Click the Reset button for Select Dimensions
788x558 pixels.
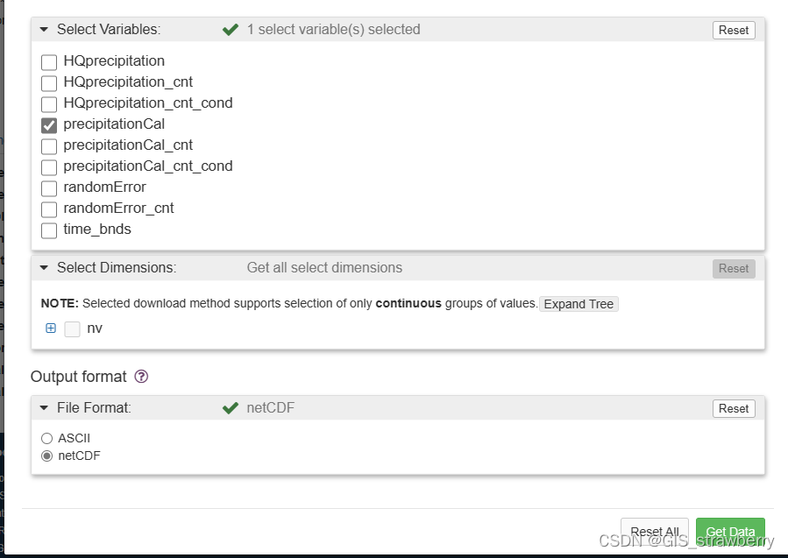click(x=734, y=268)
